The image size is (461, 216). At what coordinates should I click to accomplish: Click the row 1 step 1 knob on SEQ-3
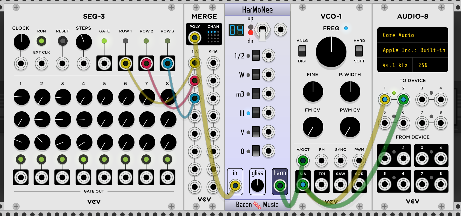22,97
